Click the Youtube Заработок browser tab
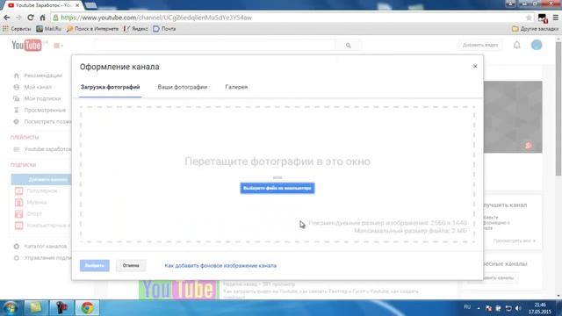This screenshot has height=316, width=562. tap(42, 5)
